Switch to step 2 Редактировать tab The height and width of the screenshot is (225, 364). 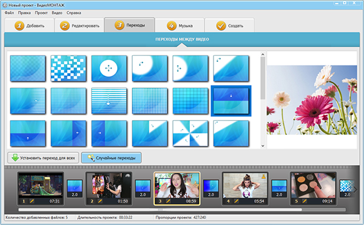pyautogui.click(x=79, y=25)
